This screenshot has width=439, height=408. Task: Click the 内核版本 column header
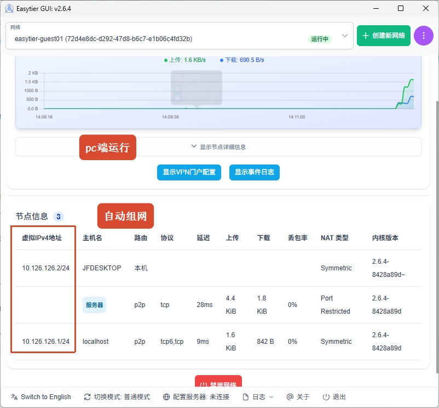pyautogui.click(x=385, y=238)
